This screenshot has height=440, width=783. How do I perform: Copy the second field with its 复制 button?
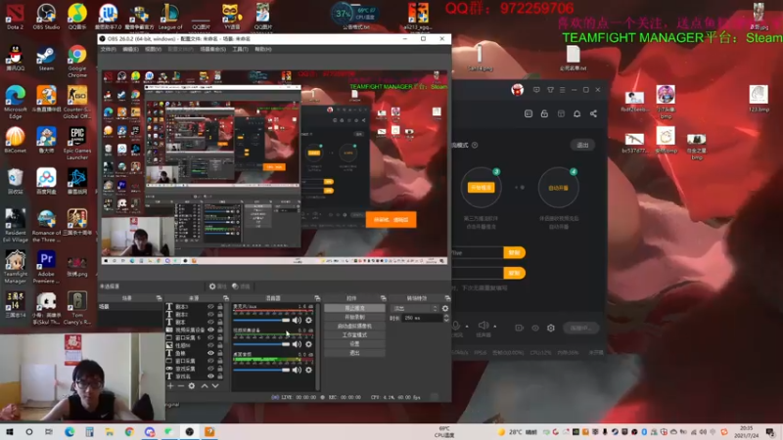click(514, 273)
